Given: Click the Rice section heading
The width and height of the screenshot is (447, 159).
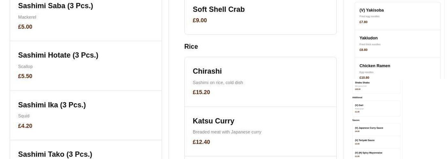Looking at the screenshot, I should 191,46.
